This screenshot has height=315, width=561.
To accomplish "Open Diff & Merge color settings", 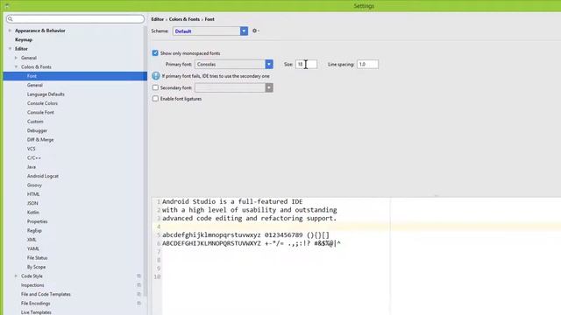I will tap(40, 140).
